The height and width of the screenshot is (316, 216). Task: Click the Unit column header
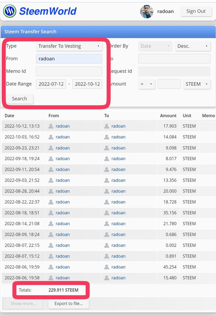pos(187,116)
